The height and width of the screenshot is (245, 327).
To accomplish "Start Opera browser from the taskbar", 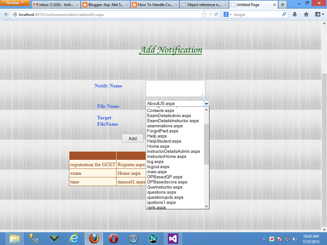I will [113, 238].
